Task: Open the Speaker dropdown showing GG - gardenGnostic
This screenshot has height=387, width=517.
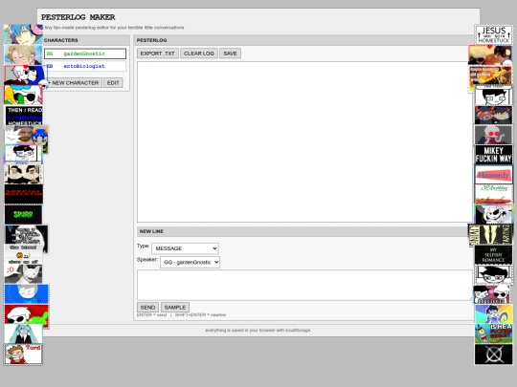Action: click(190, 262)
